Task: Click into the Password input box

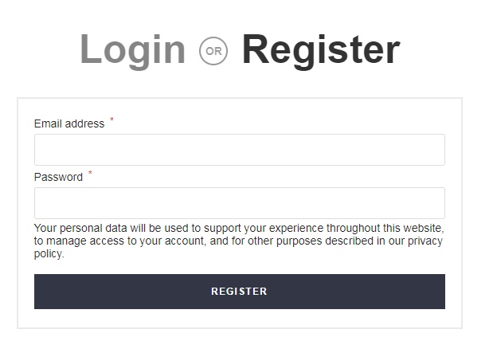Action: [x=239, y=203]
